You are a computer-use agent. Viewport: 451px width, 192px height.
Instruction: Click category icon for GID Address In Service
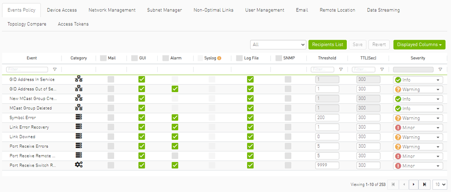coord(79,79)
